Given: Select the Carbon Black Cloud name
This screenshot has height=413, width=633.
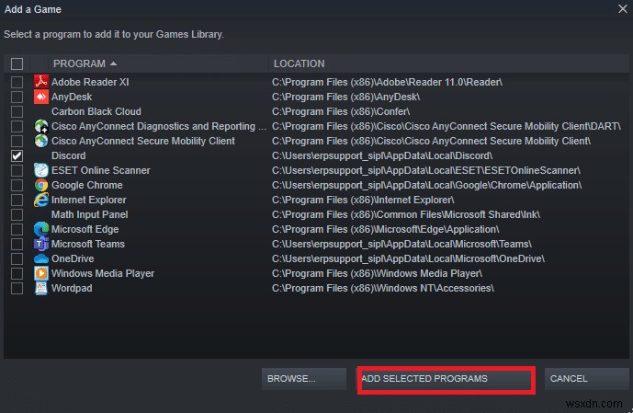Looking at the screenshot, I should tap(96, 111).
